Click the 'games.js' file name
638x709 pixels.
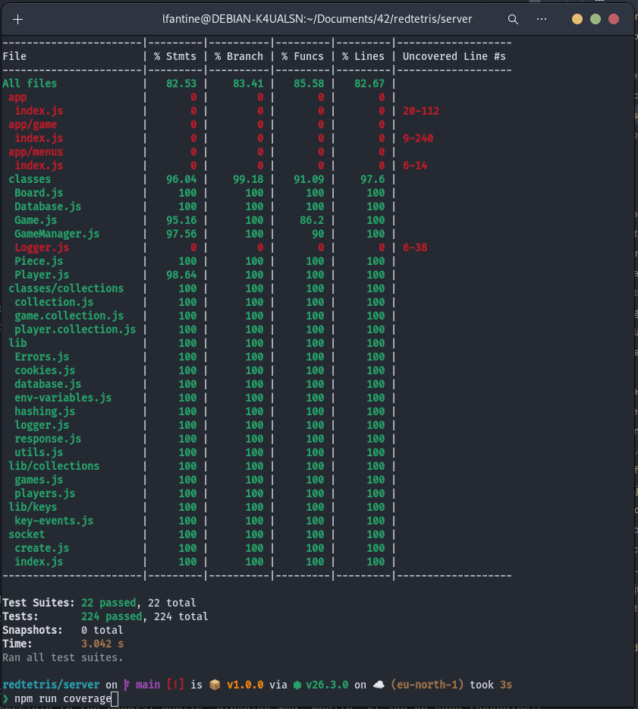(39, 480)
